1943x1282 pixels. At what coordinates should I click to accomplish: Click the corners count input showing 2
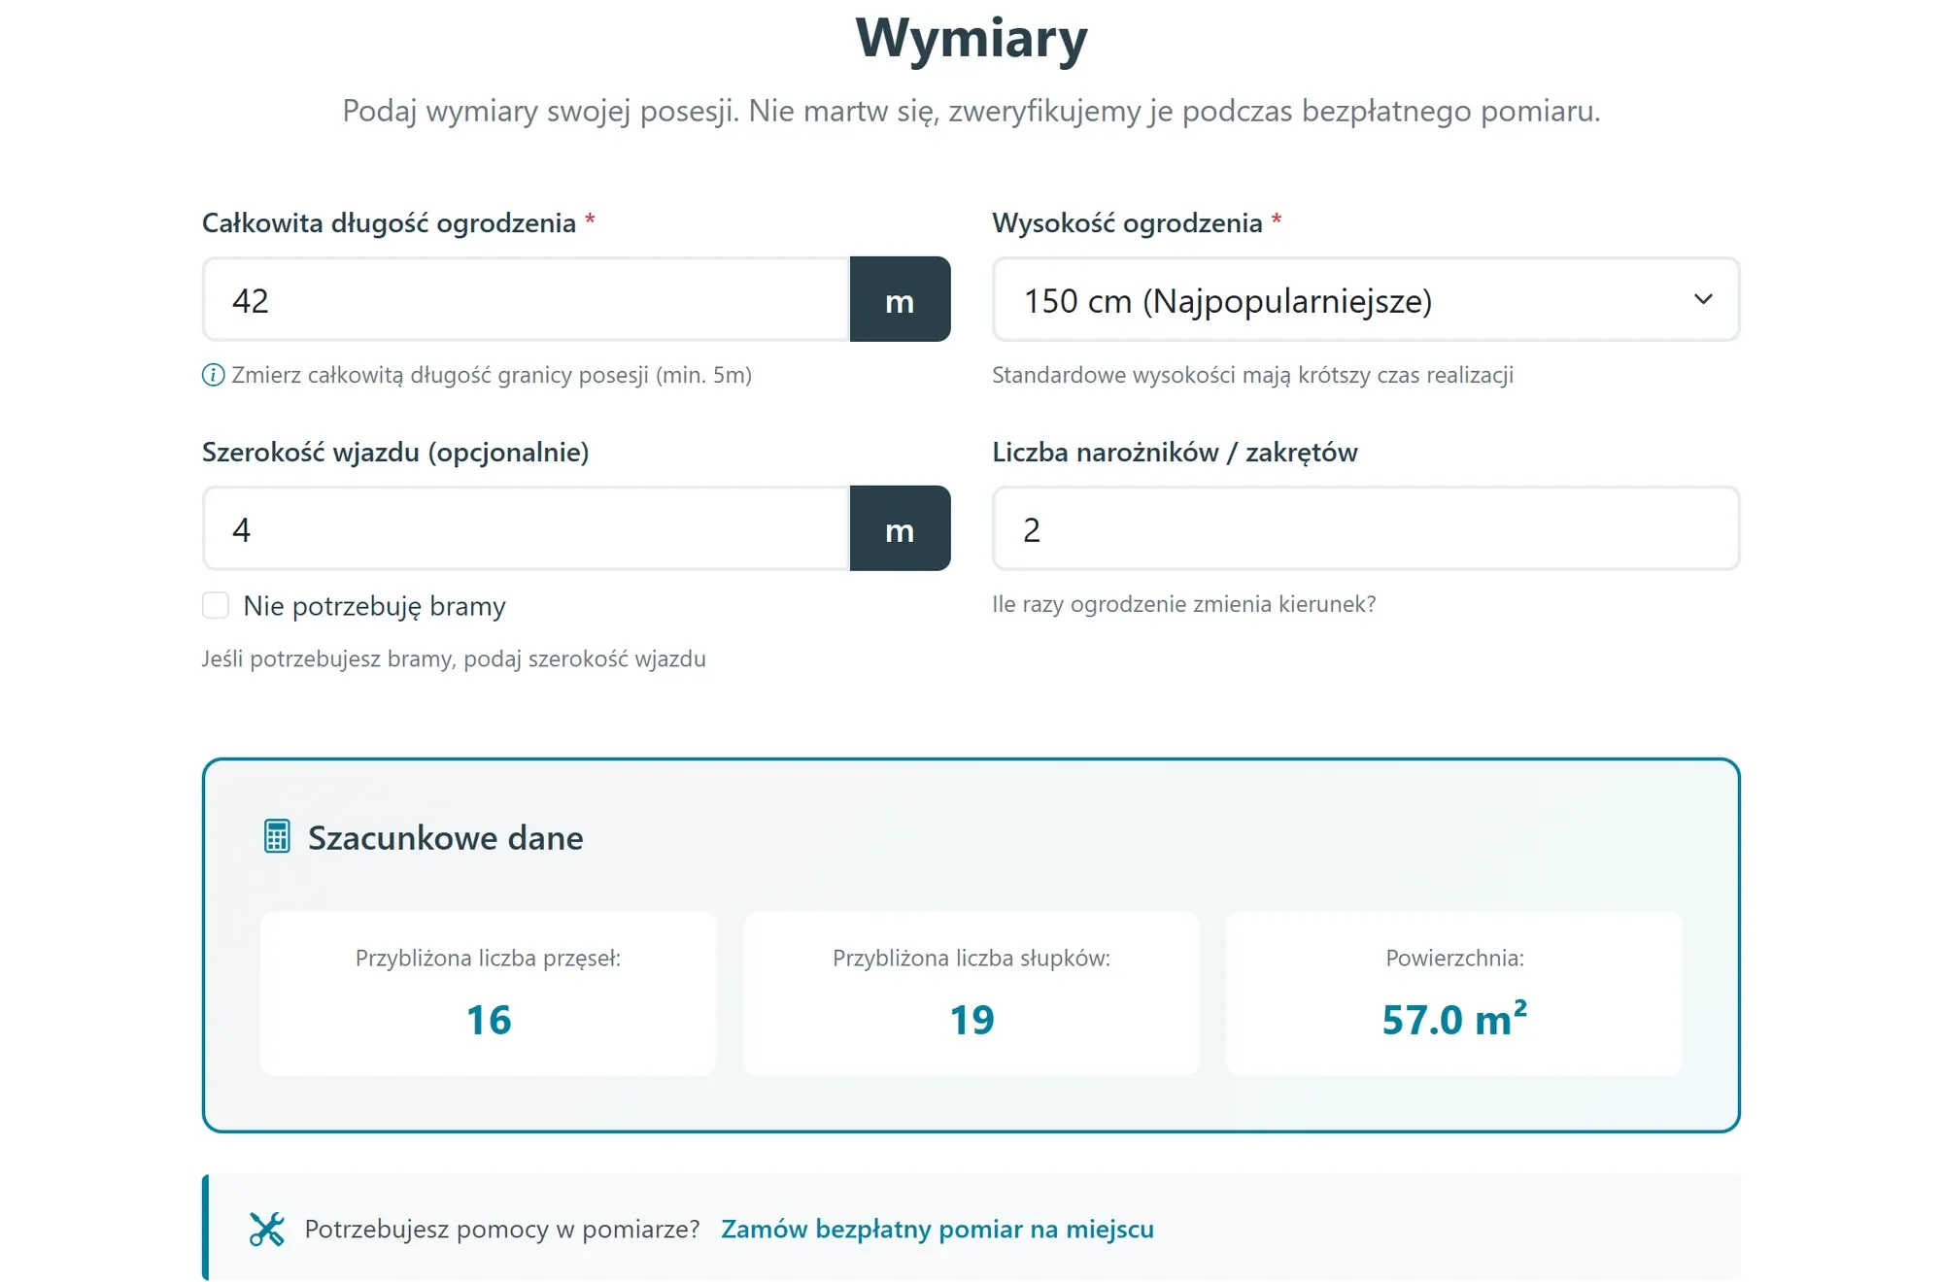click(x=1366, y=528)
